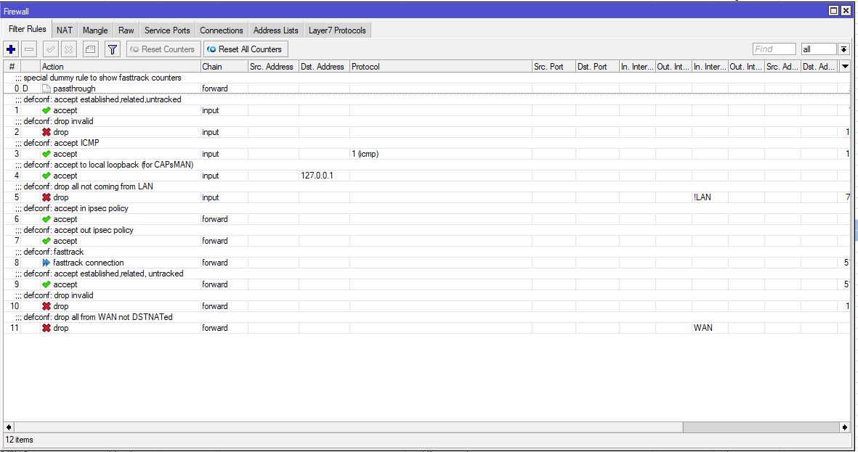Click the checkmark enable rule toolbar icon
This screenshot has height=452, width=858.
click(x=50, y=49)
